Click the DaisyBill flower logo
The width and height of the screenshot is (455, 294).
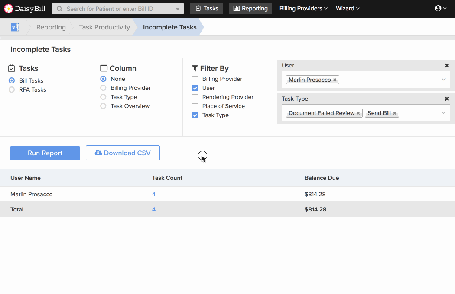point(8,9)
